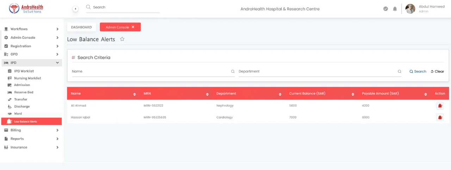Click the Reports document icon

[6, 139]
